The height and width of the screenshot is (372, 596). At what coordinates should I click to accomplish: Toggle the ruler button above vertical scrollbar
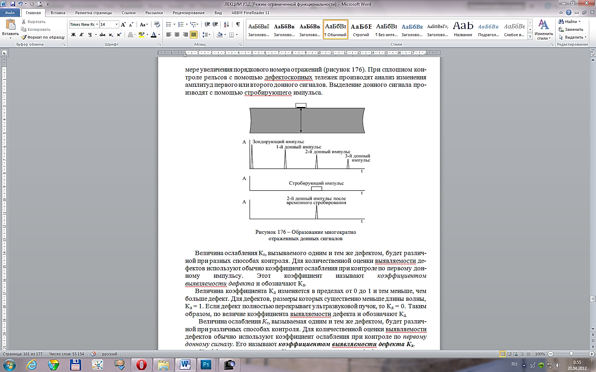tap(593, 53)
